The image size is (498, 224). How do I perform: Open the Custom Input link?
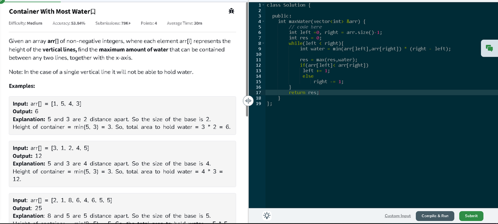[x=398, y=216]
